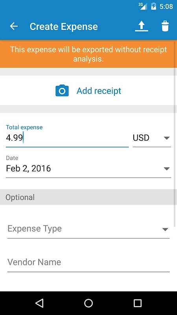This screenshot has width=177, height=315.
Task: Delete expense with trash icon
Action: click(165, 26)
